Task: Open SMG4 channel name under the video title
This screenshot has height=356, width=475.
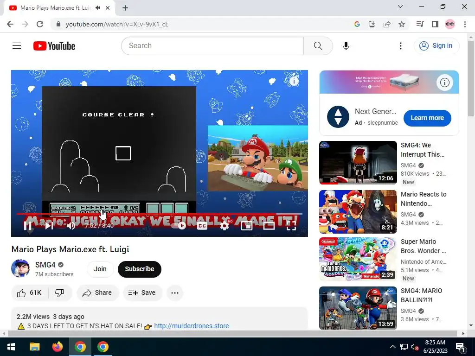Action: coord(45,265)
